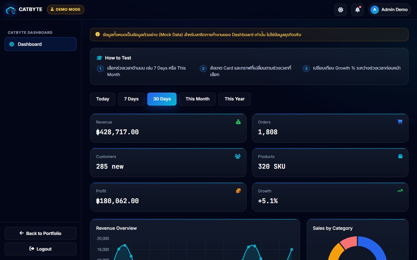This screenshot has height=260, width=417.
Task: Click the CATBYTE DASHBOARD sidebar heading
Action: point(30,32)
